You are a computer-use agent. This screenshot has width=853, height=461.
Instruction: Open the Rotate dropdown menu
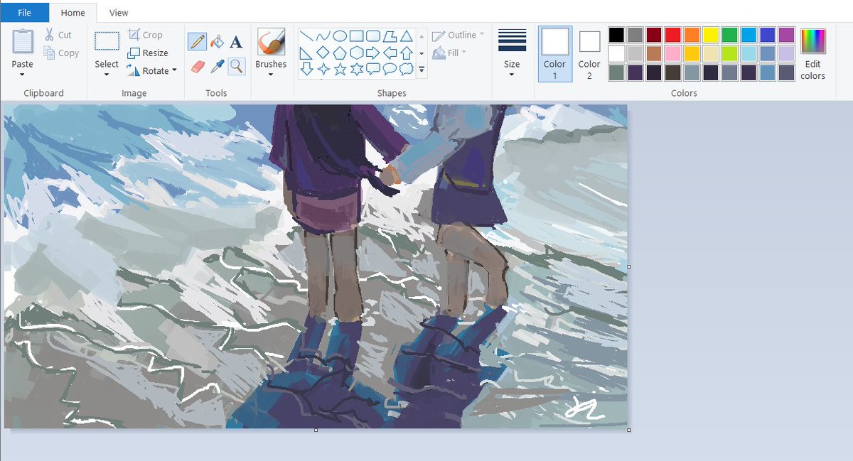point(151,71)
